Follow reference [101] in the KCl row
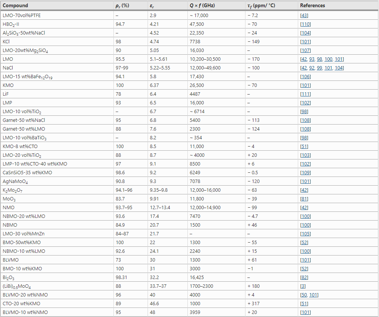The image size is (379, 317). tap(305, 42)
